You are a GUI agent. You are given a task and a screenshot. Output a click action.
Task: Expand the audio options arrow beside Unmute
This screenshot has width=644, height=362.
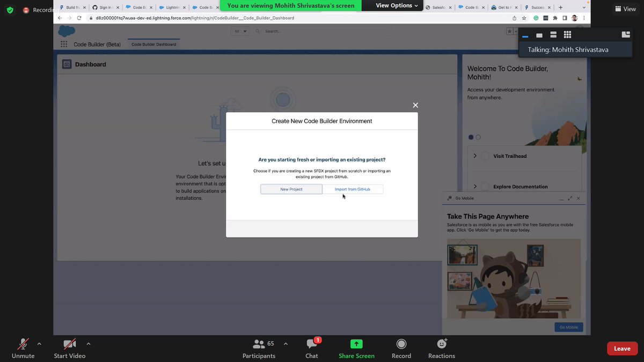click(39, 344)
